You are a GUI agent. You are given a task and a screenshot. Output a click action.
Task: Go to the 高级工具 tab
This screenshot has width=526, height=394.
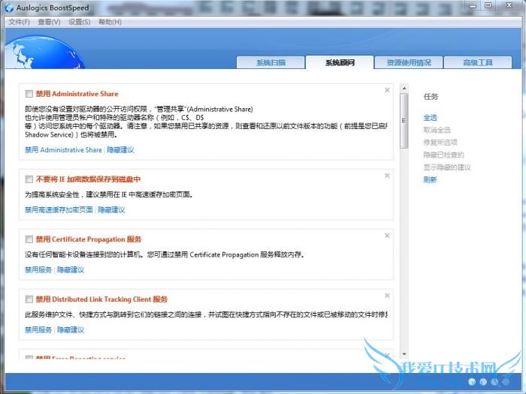(478, 62)
